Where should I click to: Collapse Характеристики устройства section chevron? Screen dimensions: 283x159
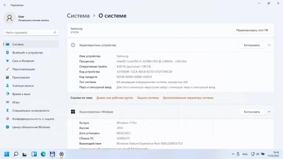[x=269, y=45]
